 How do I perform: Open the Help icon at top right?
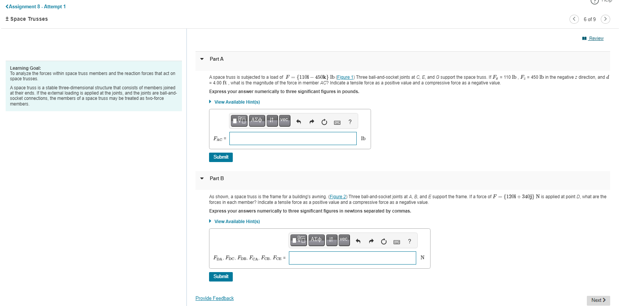click(595, 1)
